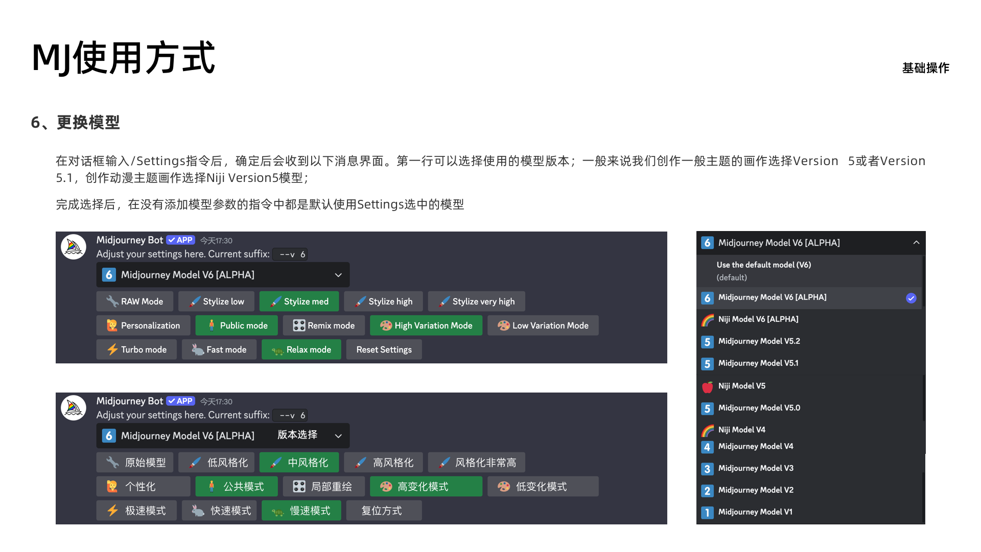Click dice icon on Remix mode button
Screen dimensions: 981x552
tap(299, 326)
